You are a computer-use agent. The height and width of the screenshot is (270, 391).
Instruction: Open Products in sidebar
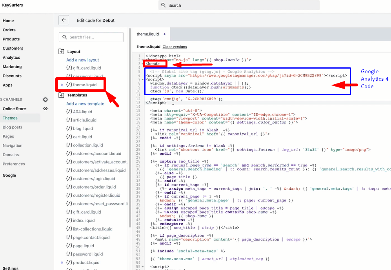click(x=11, y=39)
